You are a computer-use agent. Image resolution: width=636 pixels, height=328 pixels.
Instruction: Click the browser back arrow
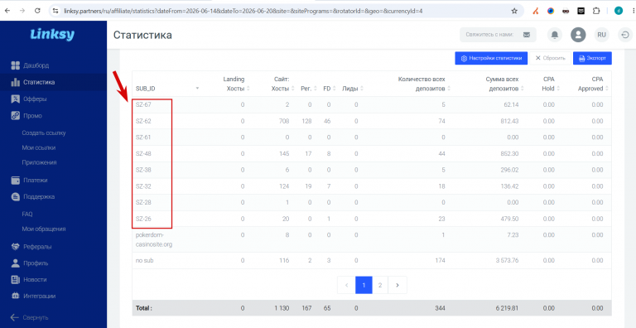7,11
